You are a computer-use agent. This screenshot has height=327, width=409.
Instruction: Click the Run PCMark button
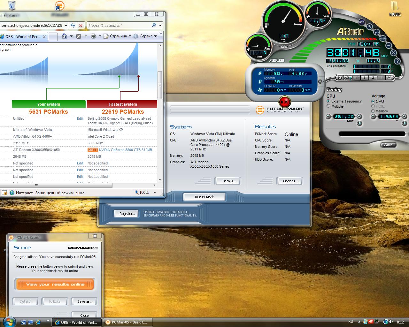(204, 197)
